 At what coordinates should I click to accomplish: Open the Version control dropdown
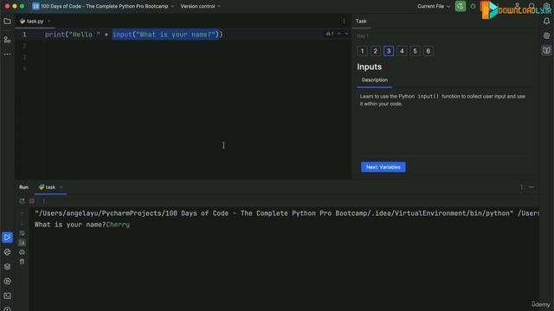tap(200, 6)
